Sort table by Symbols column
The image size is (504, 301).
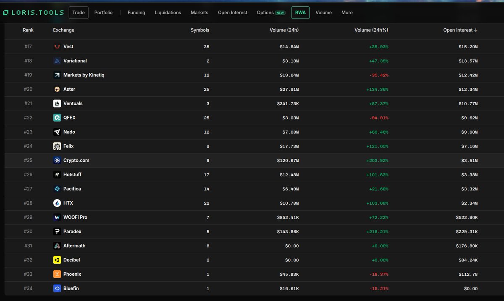[200, 30]
